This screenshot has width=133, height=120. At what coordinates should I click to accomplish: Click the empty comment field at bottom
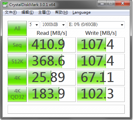(66, 109)
